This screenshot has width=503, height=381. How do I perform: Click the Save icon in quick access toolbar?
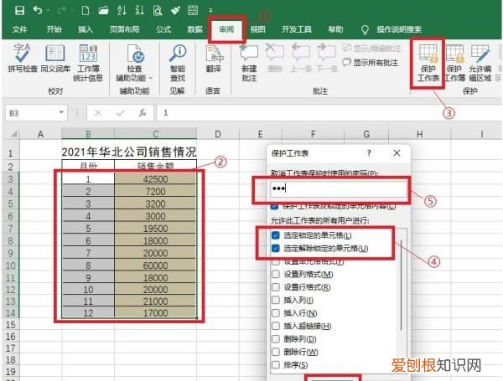19,11
